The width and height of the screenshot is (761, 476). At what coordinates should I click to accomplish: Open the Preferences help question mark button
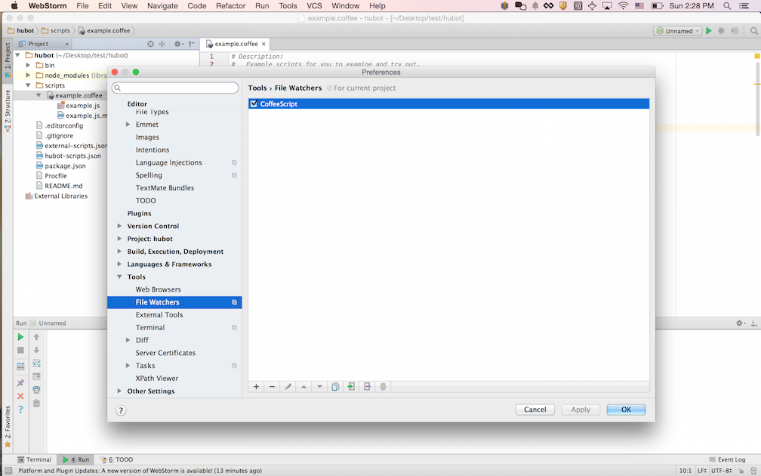(121, 410)
